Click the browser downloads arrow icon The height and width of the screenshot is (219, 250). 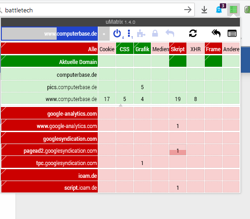tap(204, 10)
